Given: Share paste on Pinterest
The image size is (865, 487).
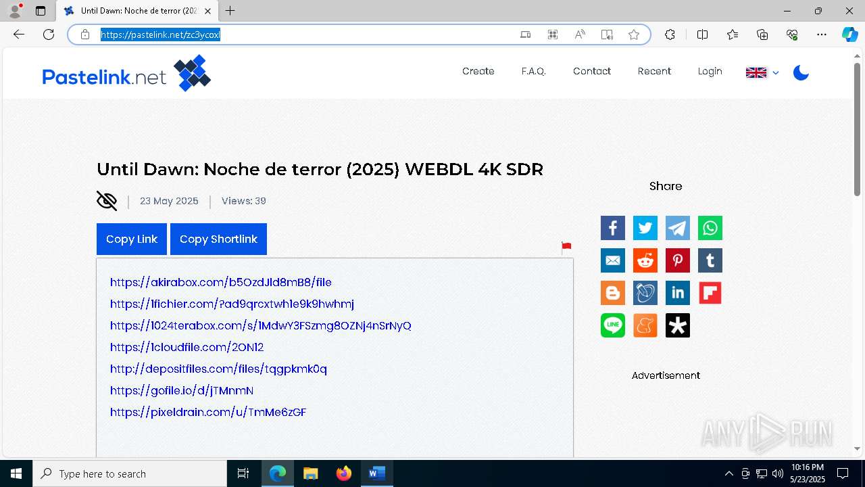Looking at the screenshot, I should (678, 260).
